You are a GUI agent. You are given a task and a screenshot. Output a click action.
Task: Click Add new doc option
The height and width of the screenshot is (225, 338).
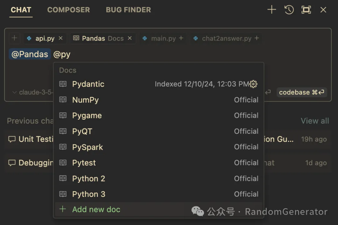(x=96, y=209)
